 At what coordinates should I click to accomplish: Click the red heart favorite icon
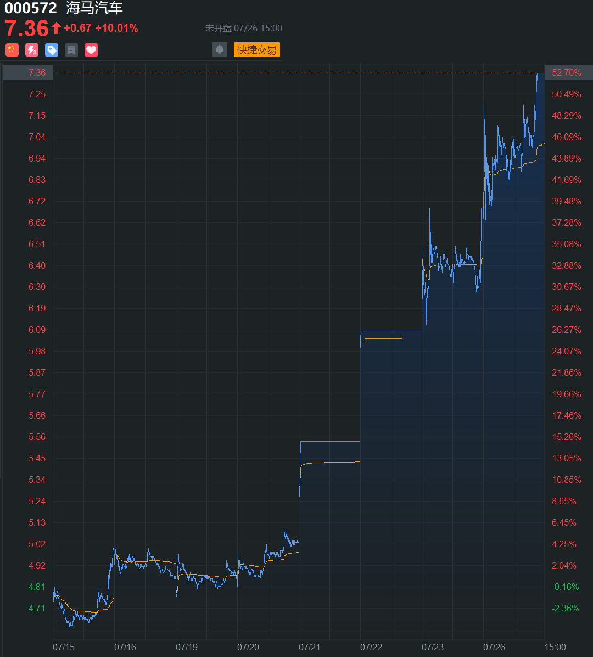point(91,50)
